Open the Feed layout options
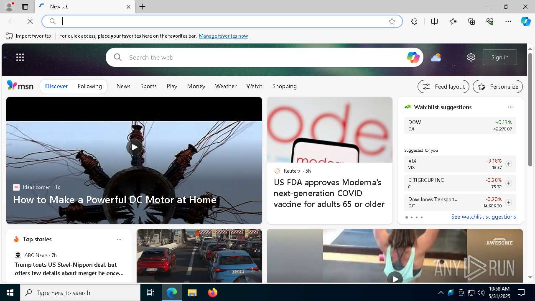The height and width of the screenshot is (301, 535). point(443,87)
